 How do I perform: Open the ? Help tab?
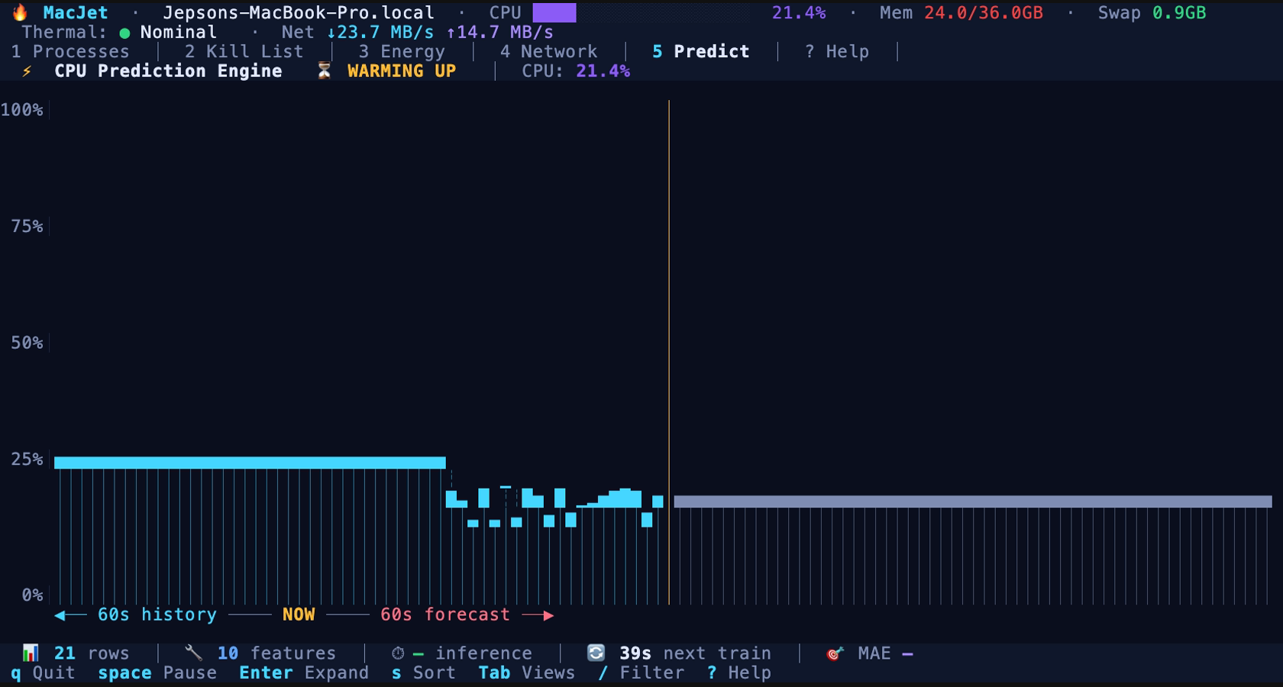tap(837, 51)
